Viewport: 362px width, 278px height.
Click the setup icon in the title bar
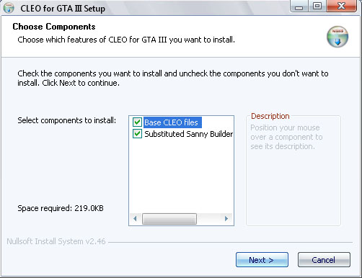click(x=9, y=8)
